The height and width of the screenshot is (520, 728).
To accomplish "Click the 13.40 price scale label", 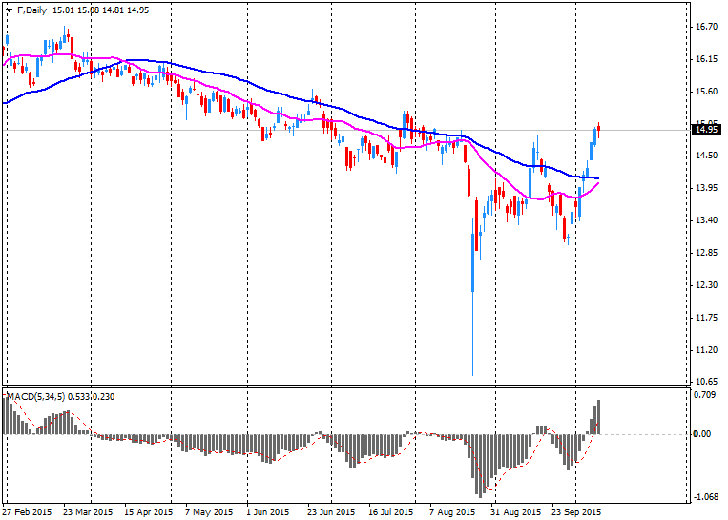I will [x=707, y=220].
